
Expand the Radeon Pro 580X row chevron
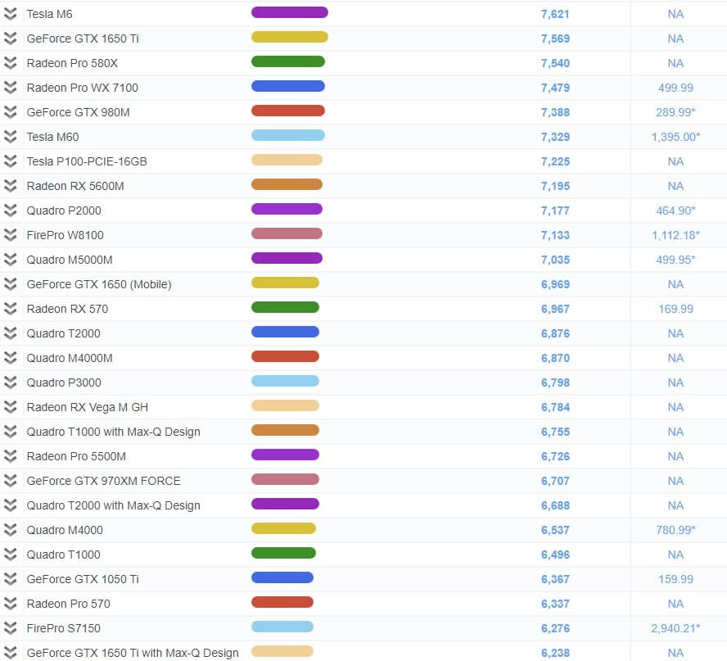click(x=10, y=63)
